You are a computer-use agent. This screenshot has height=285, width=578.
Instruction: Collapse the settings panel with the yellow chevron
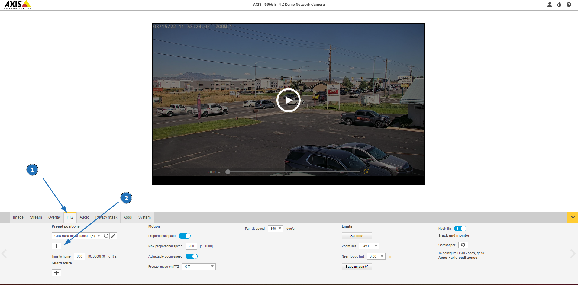click(573, 217)
